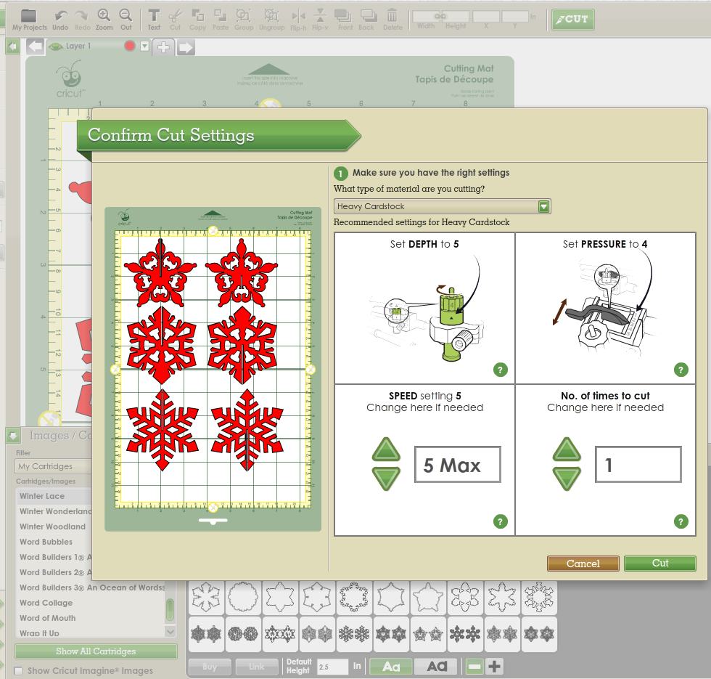Open Layer 1 options dropdown
This screenshot has width=711, height=679.
coord(144,46)
